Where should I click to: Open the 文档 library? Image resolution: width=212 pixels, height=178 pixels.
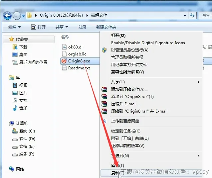[x=23, y=100]
